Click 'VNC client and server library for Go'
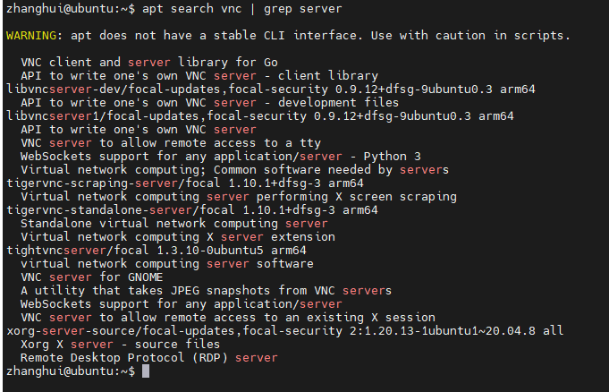 point(149,63)
